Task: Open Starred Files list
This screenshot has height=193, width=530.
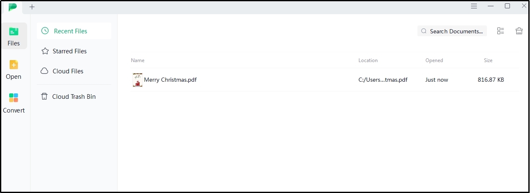Action: [x=69, y=51]
